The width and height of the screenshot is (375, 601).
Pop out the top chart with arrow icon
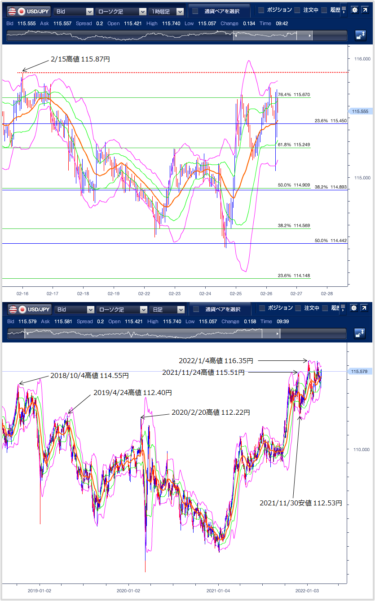point(365,10)
